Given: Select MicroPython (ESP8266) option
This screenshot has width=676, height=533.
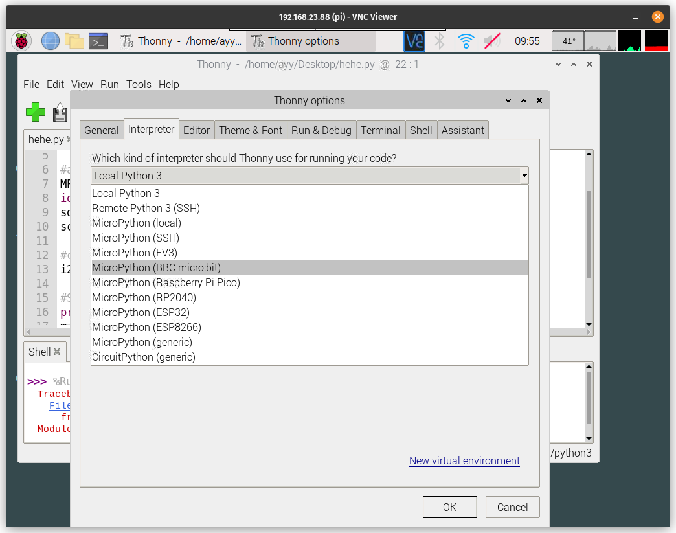Looking at the screenshot, I should (x=310, y=327).
